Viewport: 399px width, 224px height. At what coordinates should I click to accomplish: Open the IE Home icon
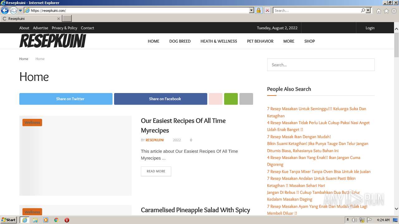(x=378, y=11)
